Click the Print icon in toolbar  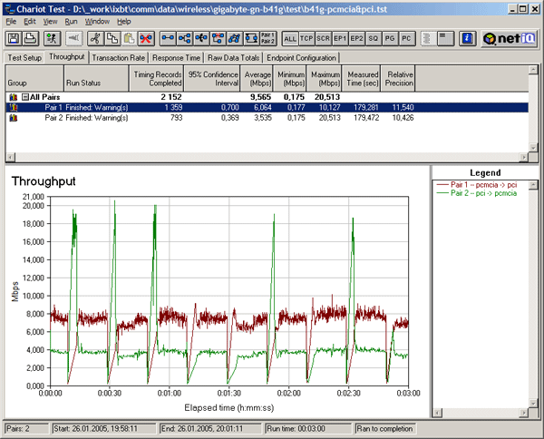click(31, 39)
